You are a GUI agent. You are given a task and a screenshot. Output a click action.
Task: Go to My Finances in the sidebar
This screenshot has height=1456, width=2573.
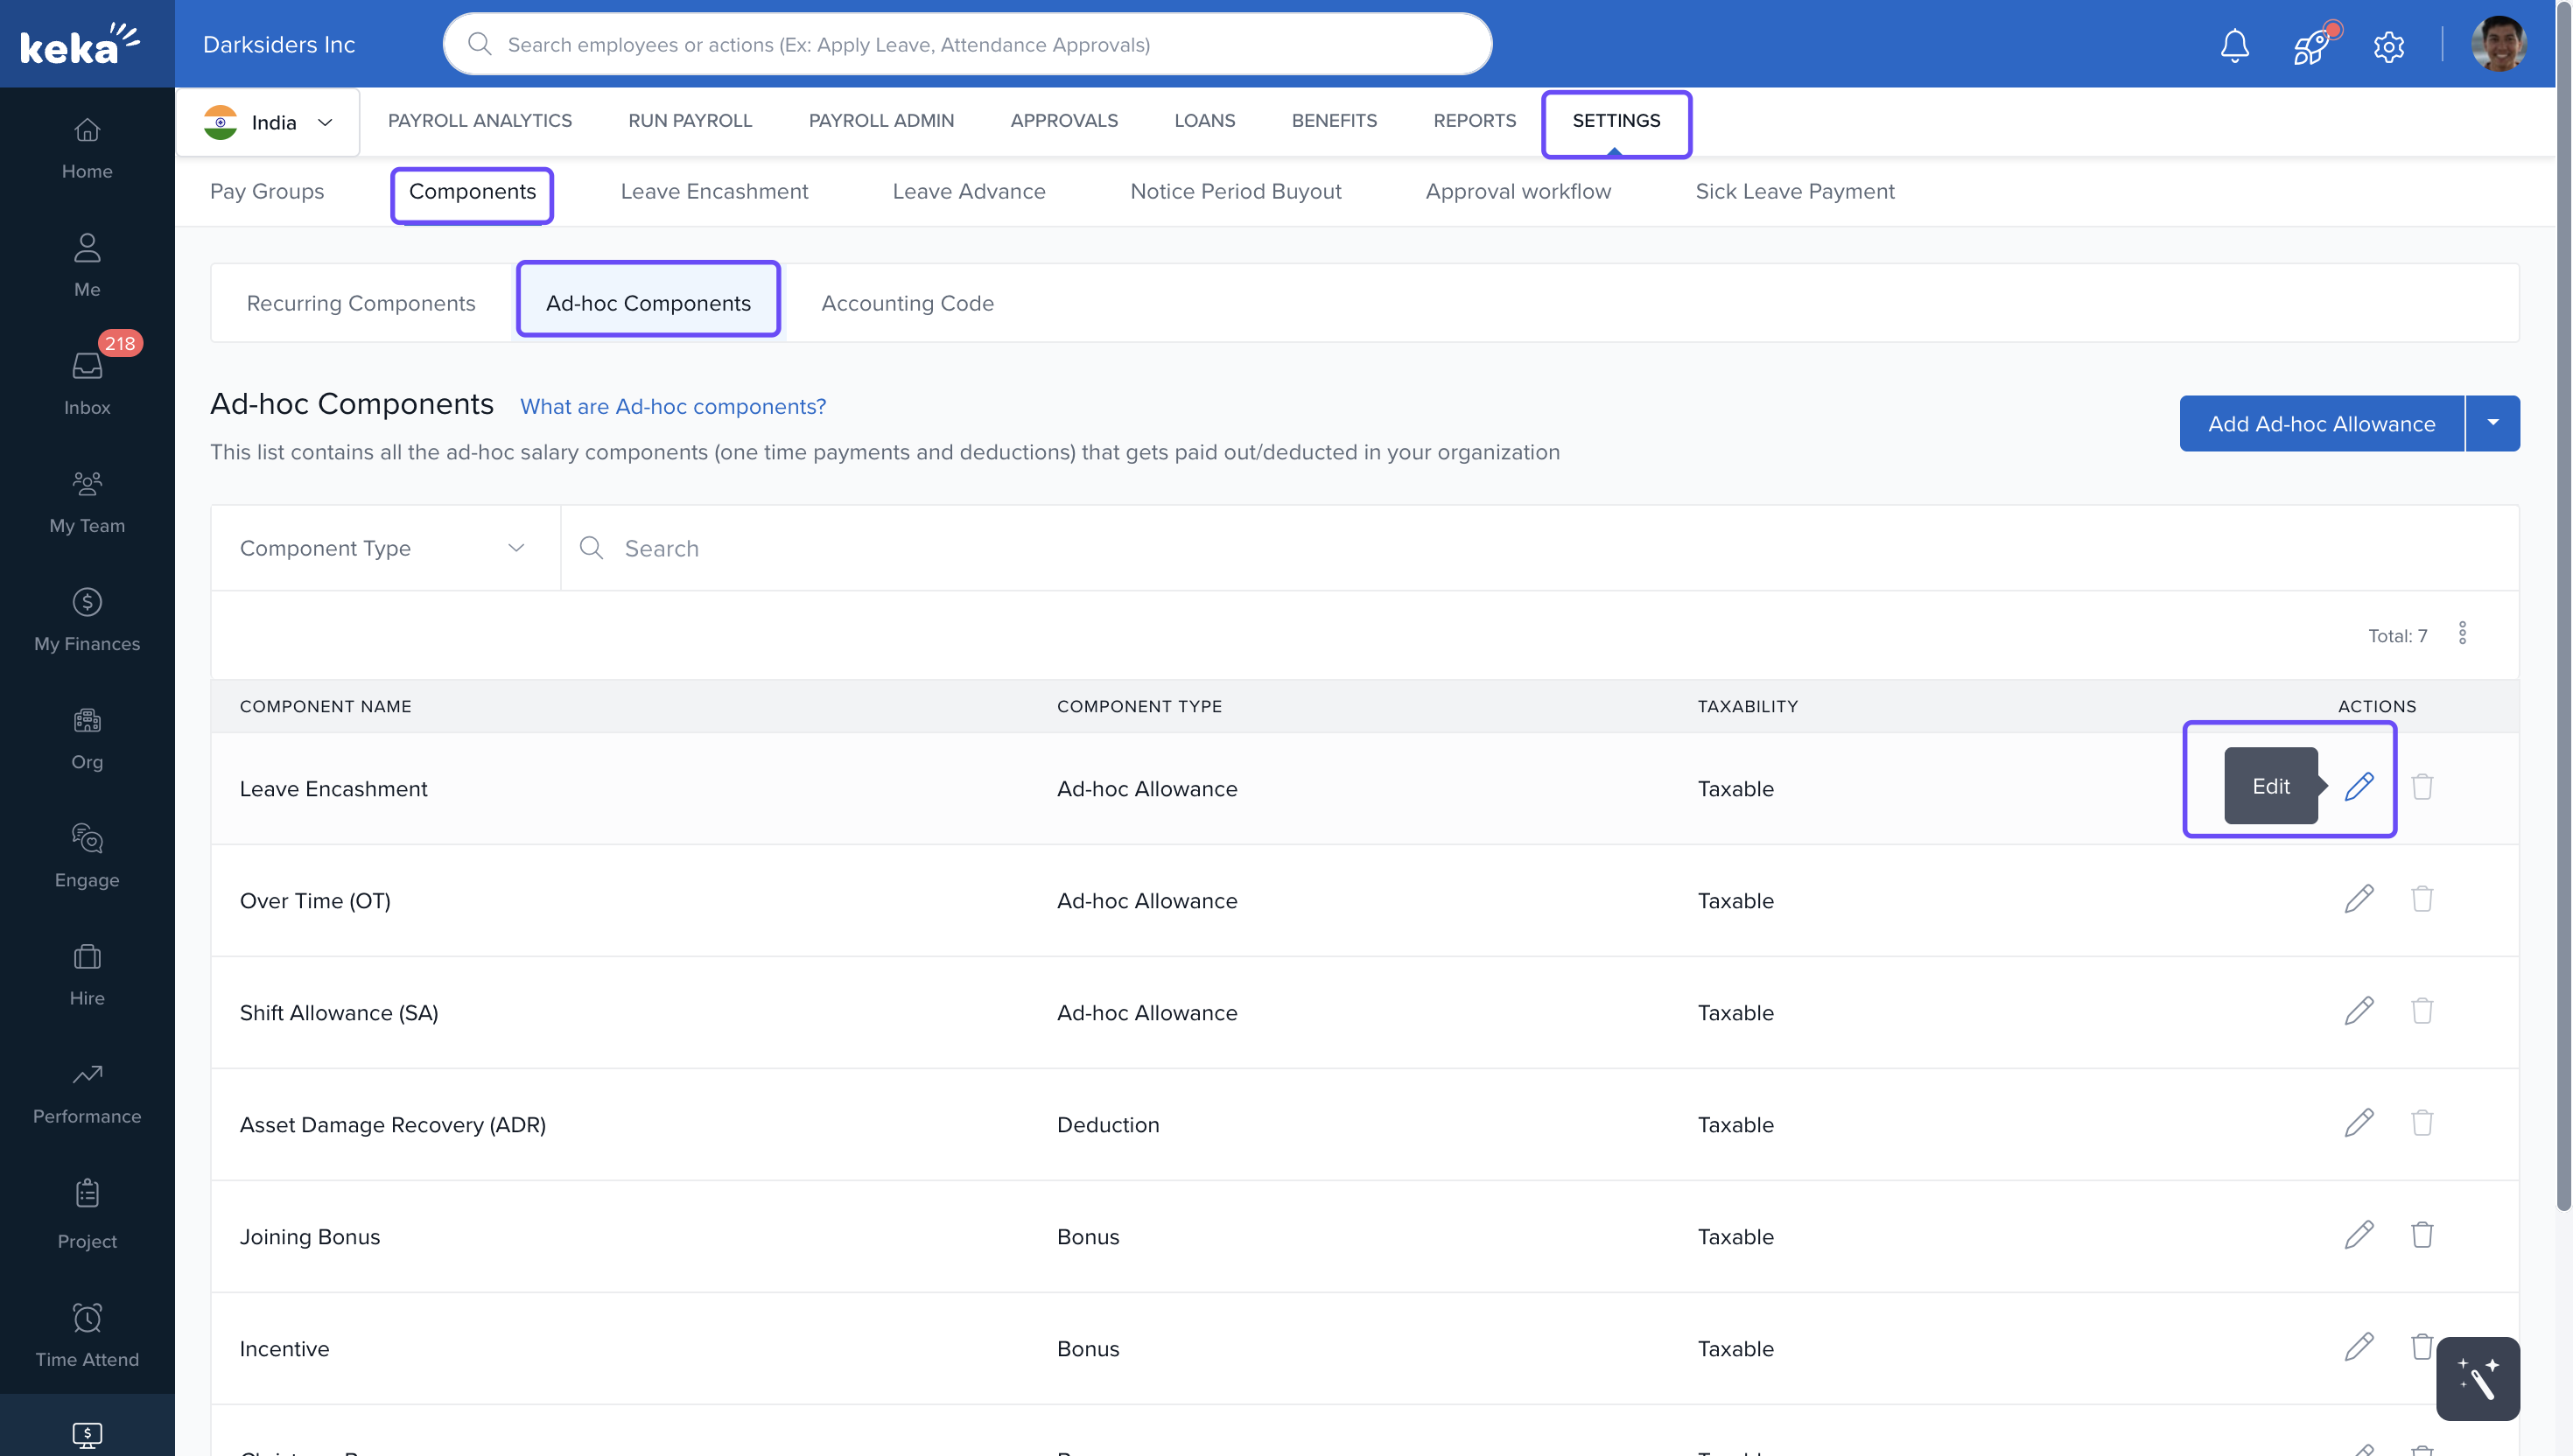point(87,619)
